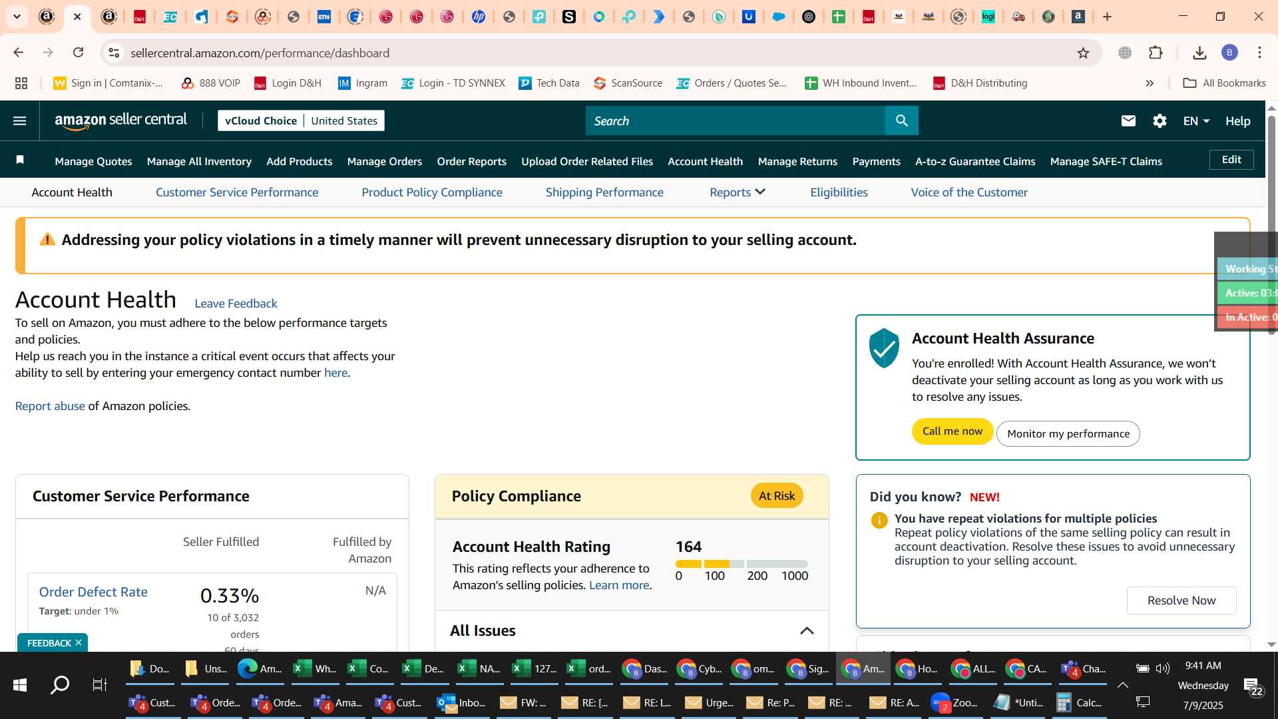1278x719 pixels.
Task: Open Leave Feedback link
Action: point(236,304)
